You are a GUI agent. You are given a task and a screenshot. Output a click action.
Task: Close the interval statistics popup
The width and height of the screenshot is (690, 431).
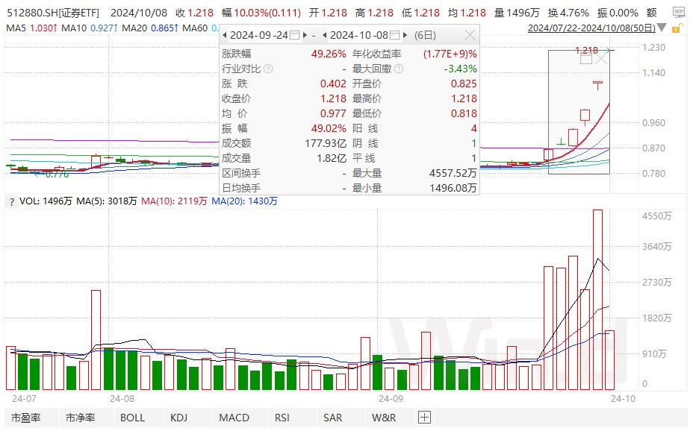coord(469,35)
